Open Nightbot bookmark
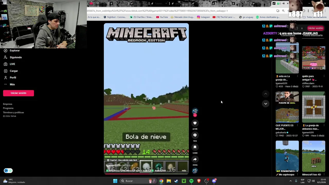Image resolution: width=329 pixels, height=185 pixels. [x=115, y=17]
